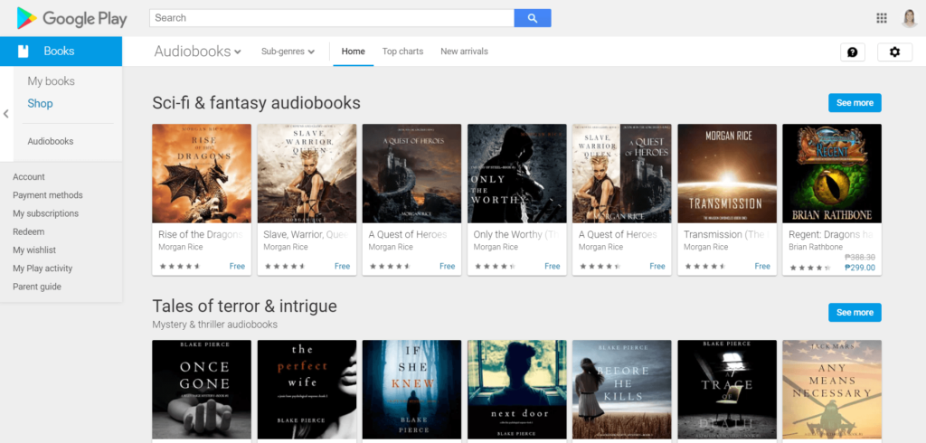Open The Perfect Wife book cover
This screenshot has width=926, height=443.
[x=307, y=390]
